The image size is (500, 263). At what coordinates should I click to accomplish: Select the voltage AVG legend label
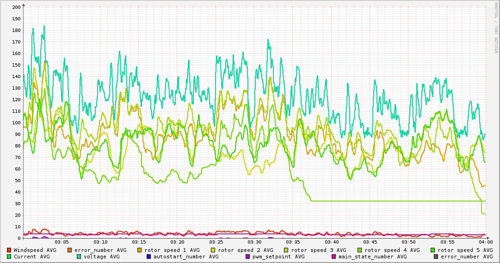point(102,257)
